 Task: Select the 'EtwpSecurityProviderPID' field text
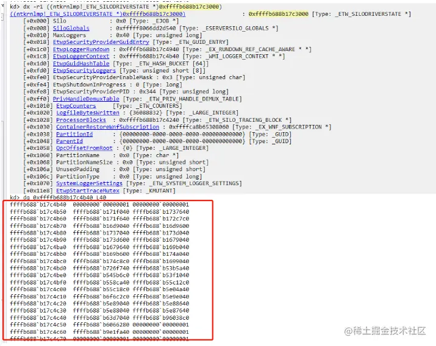pos(91,91)
